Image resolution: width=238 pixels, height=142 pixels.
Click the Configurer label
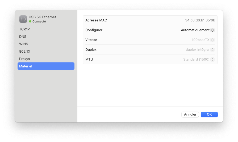click(x=94, y=30)
